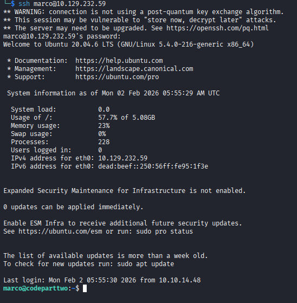Click the 'Usage of /' 57.7% value
This screenshot has width=297, height=303.
pos(108,118)
